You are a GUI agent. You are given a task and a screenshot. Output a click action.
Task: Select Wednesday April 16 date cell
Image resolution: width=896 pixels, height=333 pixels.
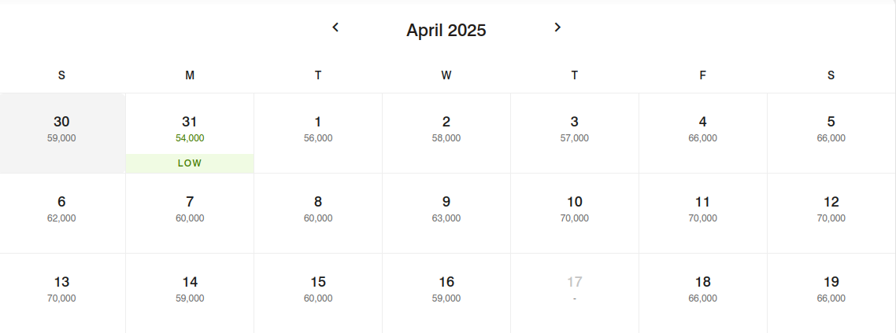coord(446,293)
